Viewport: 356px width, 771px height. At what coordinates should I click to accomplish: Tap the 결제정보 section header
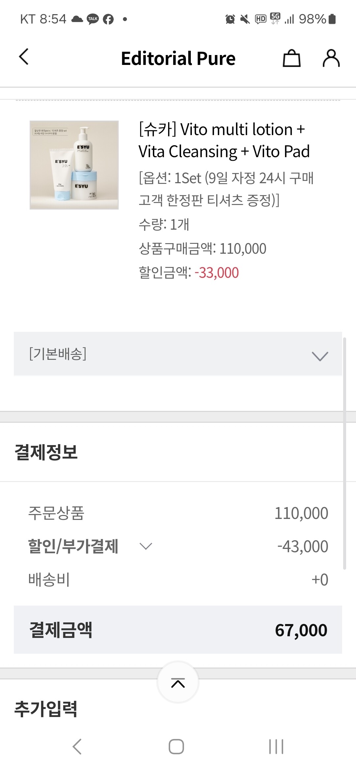point(46,452)
